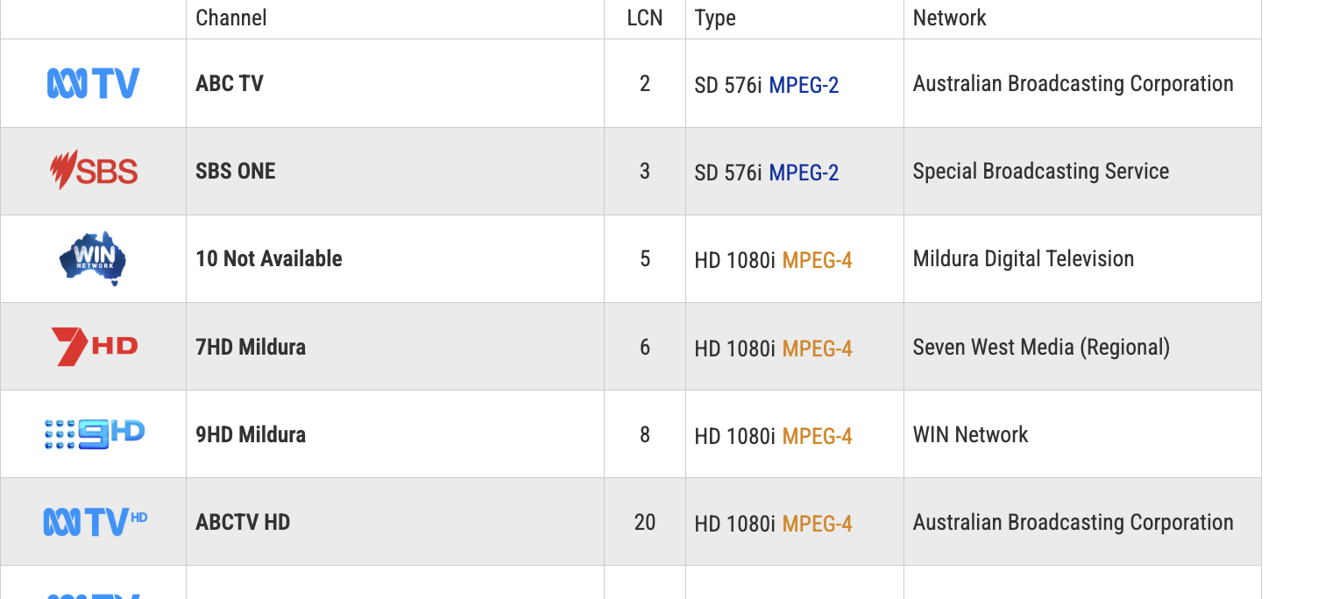Viewport: 1318px width, 599px height.
Task: Click Seven West Media (Regional) network text
Action: click(1041, 348)
